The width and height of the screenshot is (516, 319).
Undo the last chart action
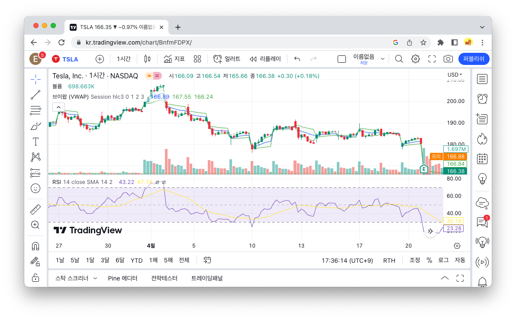pyautogui.click(x=297, y=59)
